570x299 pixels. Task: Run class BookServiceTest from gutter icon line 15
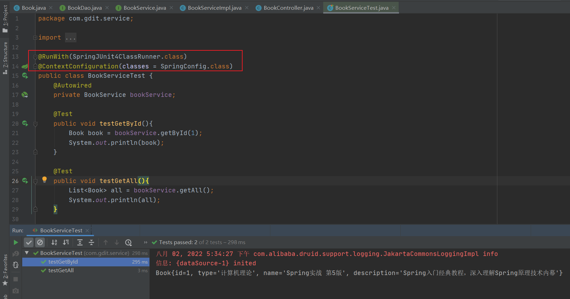coord(25,76)
